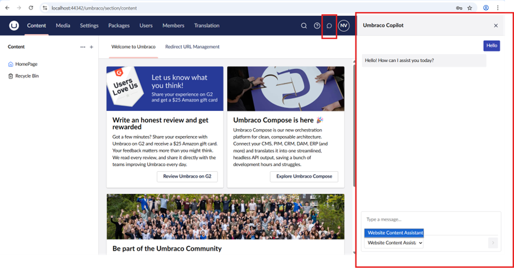Open the backoffice search magnifier icon

click(304, 26)
